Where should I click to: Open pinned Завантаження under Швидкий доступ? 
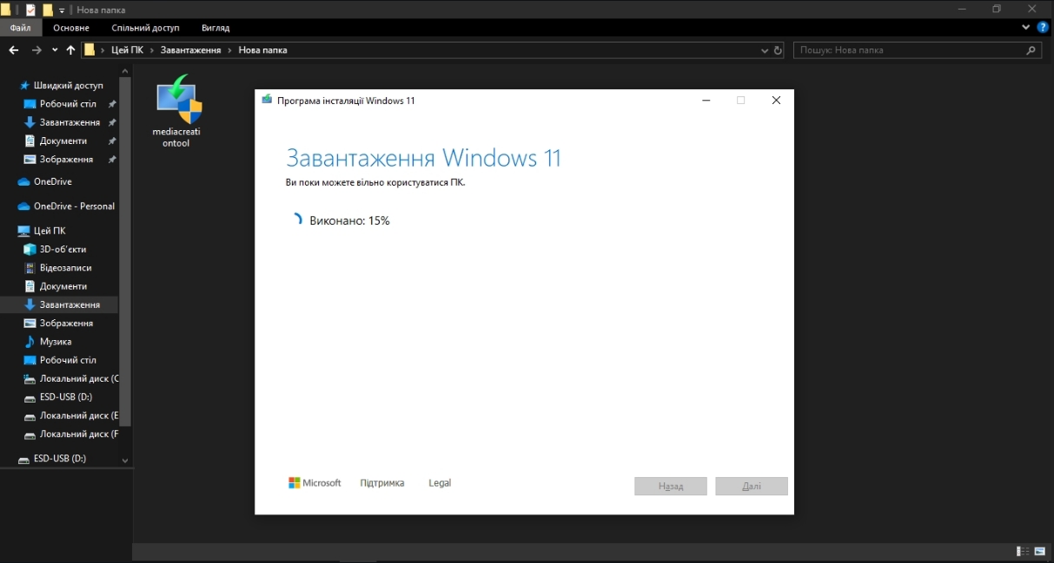coord(70,122)
